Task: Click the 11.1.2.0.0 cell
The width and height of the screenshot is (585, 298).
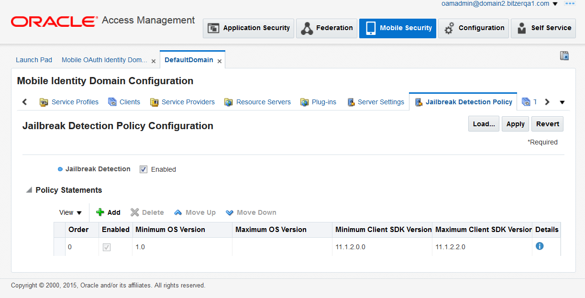Action: click(x=382, y=247)
